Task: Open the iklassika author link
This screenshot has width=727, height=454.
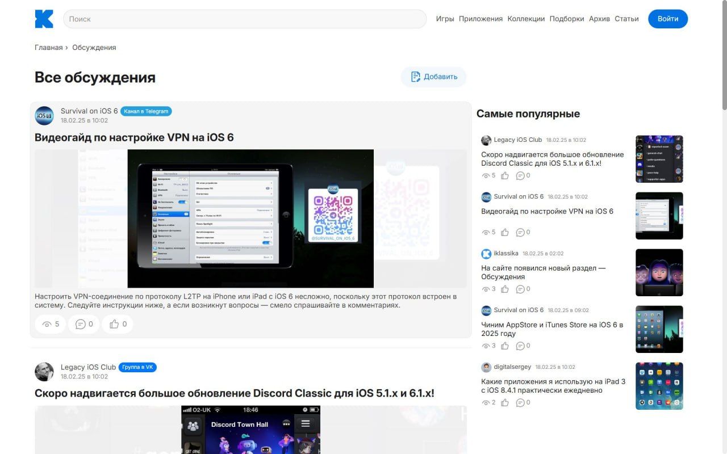Action: coord(505,253)
